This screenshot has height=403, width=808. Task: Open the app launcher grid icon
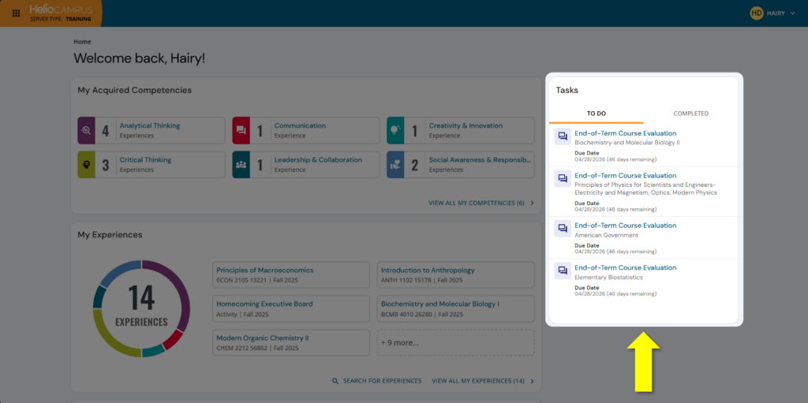(16, 13)
